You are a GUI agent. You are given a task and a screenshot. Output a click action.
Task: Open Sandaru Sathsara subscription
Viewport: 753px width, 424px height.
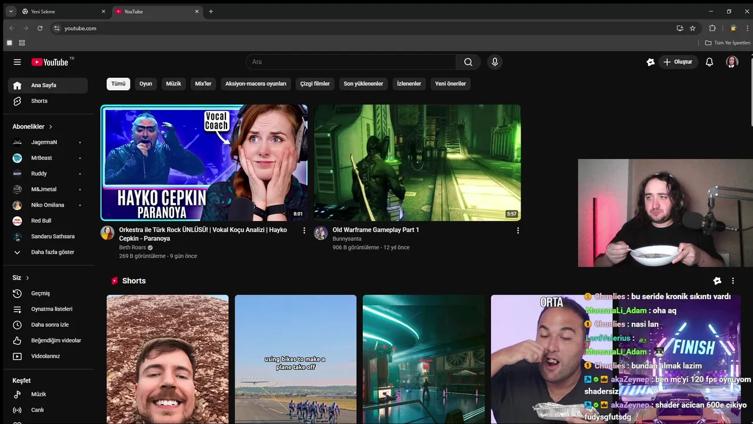coord(48,237)
